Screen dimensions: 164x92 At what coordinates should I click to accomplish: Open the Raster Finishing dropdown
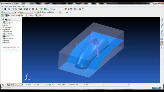point(63,9)
